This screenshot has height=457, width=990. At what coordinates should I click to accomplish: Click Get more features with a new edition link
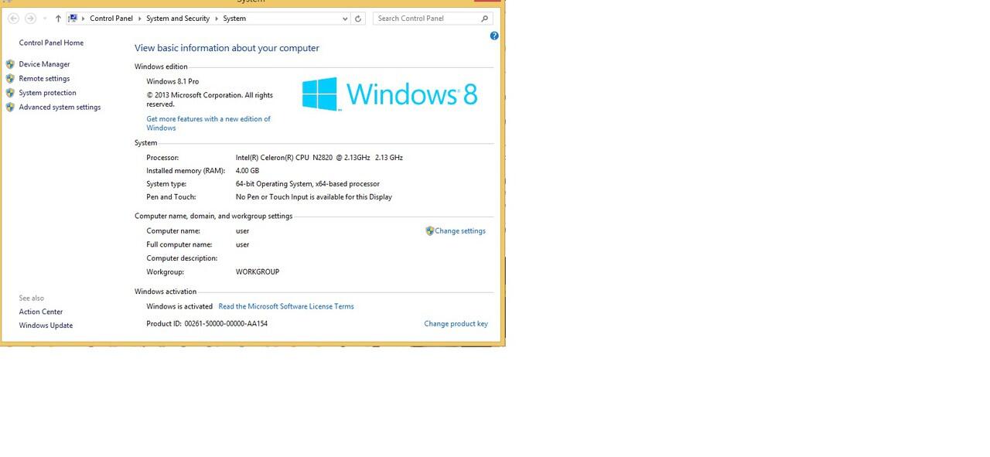(208, 124)
